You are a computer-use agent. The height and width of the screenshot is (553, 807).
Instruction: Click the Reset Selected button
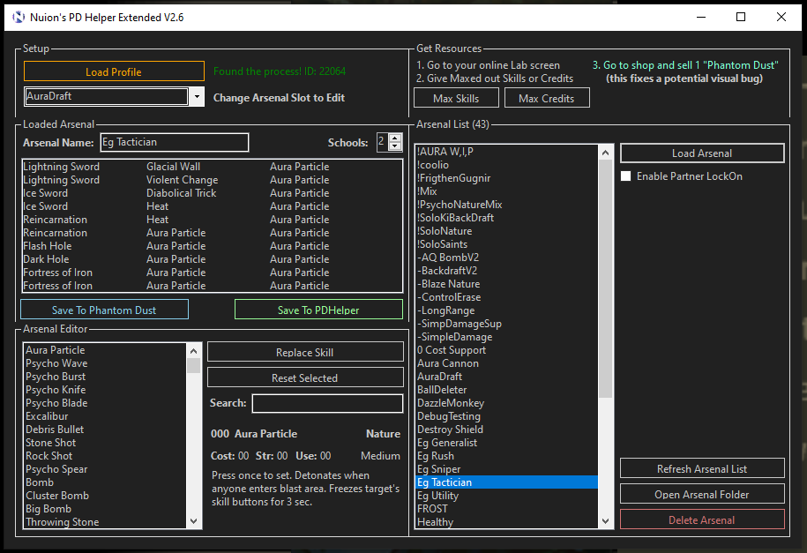click(305, 377)
